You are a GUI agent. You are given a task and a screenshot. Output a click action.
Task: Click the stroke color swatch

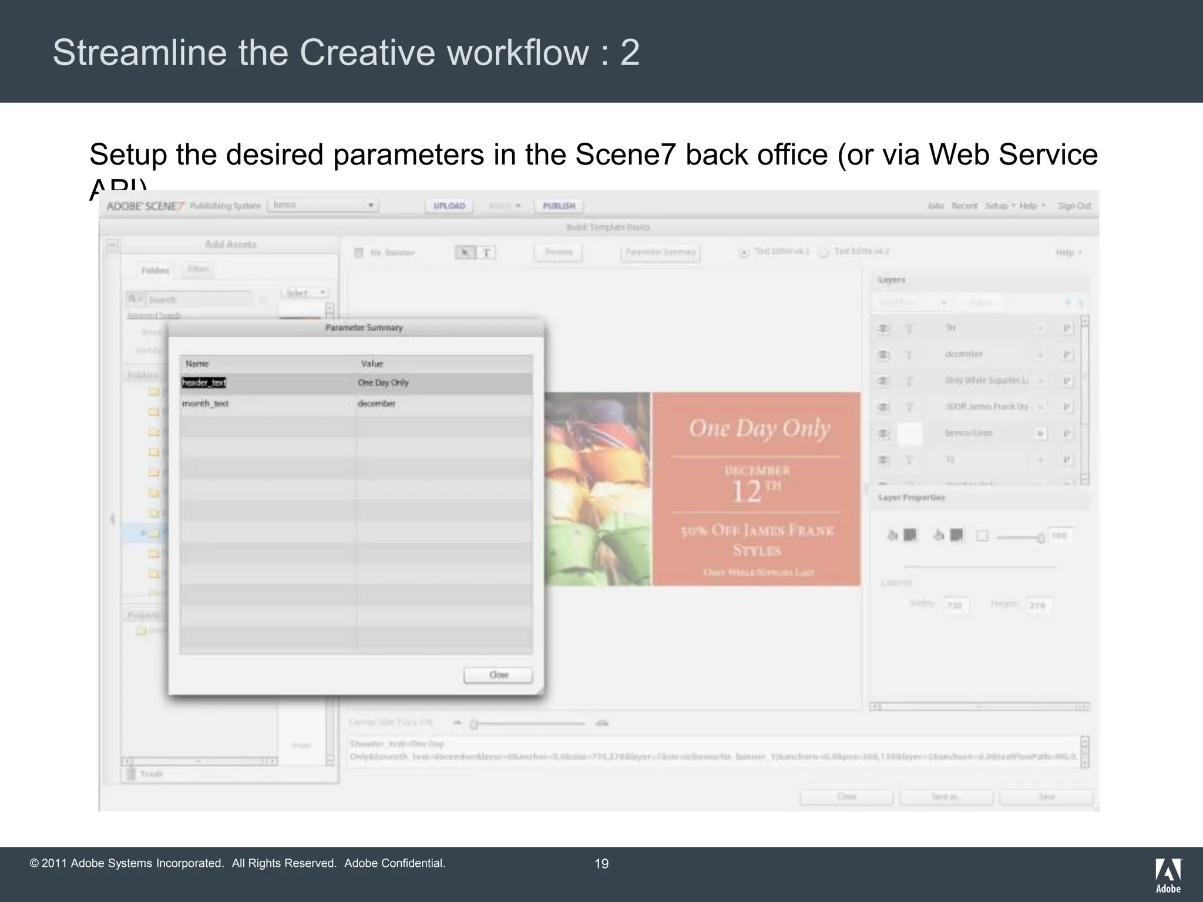coord(956,535)
